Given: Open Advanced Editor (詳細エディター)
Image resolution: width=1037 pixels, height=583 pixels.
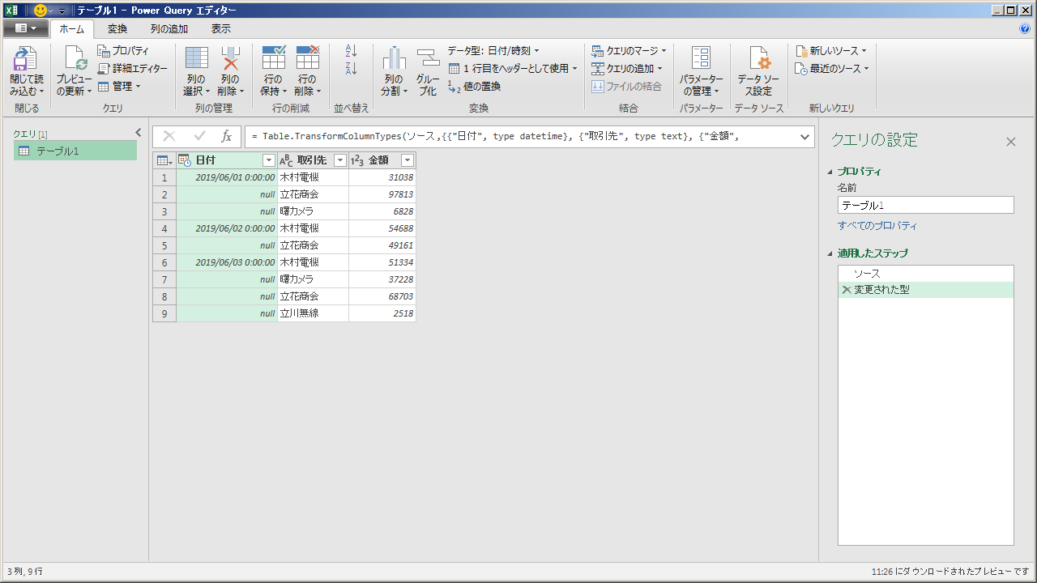Looking at the screenshot, I should coord(133,69).
